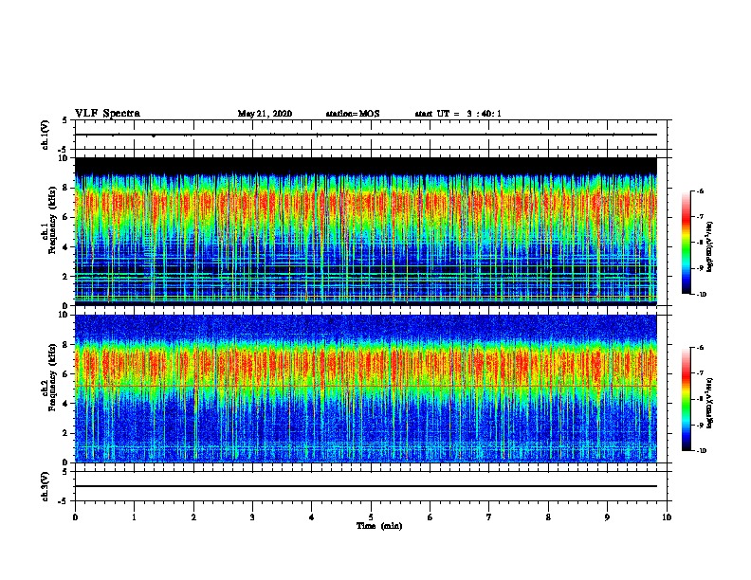
Task: Click the '-10' value on ch.2 color bar
Action: (x=702, y=451)
